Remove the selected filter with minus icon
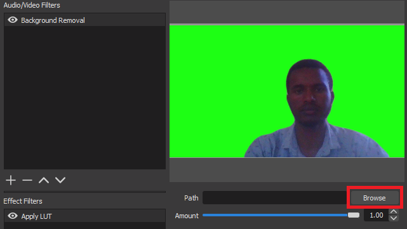Screen dimensions: 407x229 pyautogui.click(x=27, y=180)
